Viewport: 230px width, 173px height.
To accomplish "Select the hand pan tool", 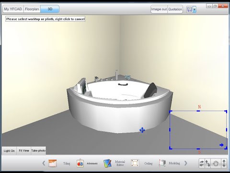I will (x=216, y=163).
